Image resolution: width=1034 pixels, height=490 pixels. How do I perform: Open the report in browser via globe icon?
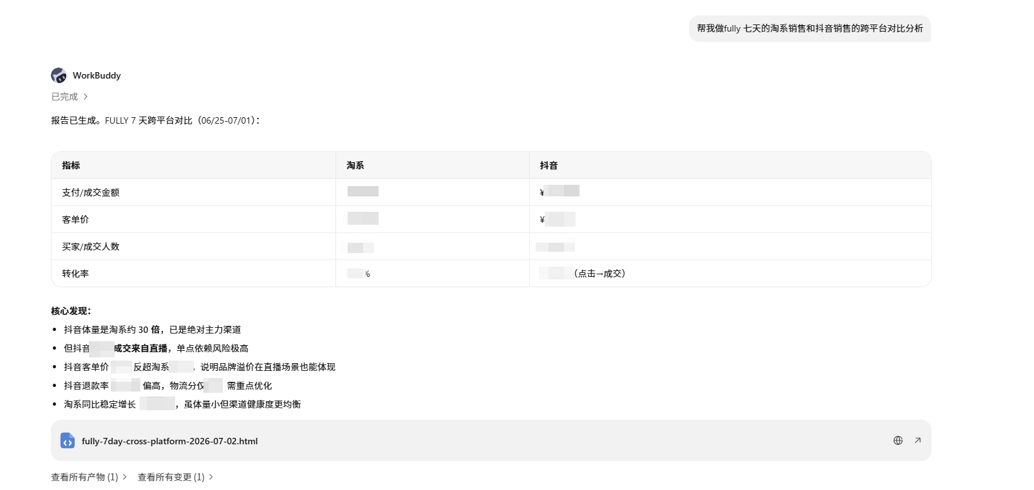point(898,440)
